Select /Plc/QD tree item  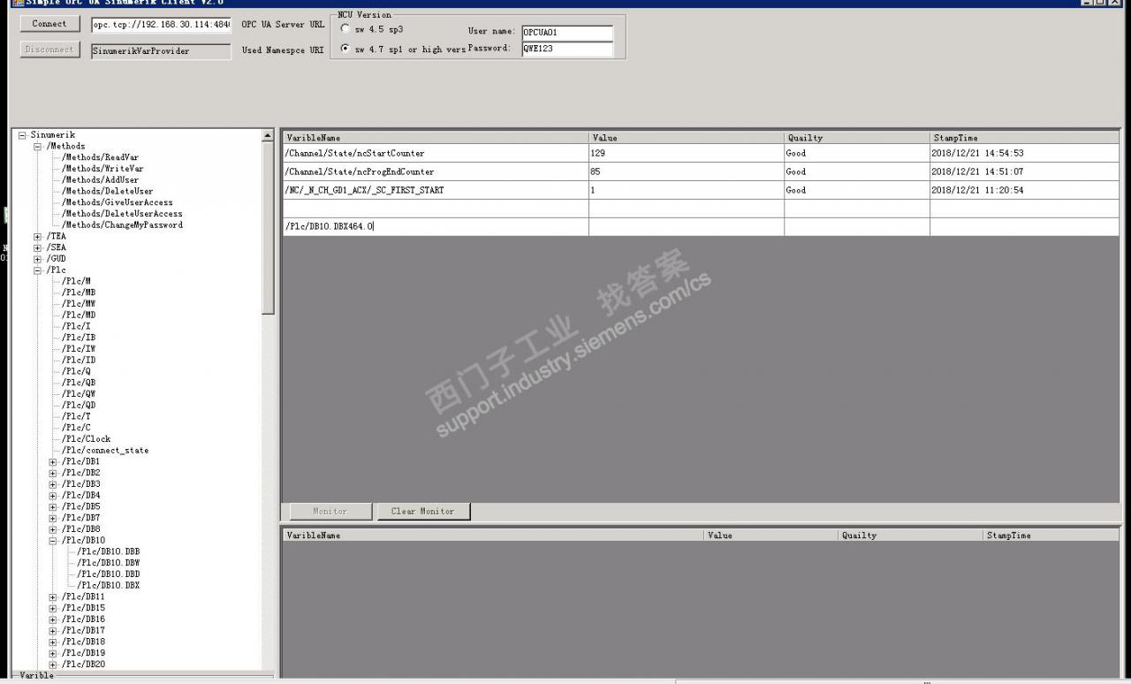click(79, 406)
